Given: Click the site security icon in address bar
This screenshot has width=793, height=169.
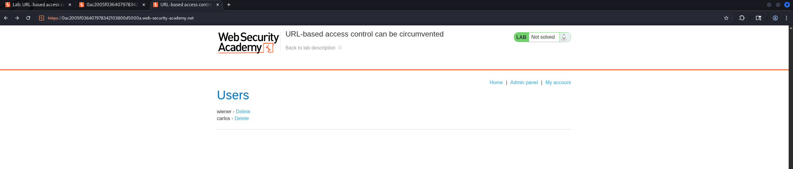Looking at the screenshot, I should click(x=42, y=18).
